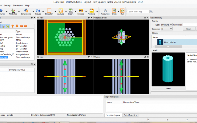
Task: Open the Setting menu
Action: click(7, 6)
